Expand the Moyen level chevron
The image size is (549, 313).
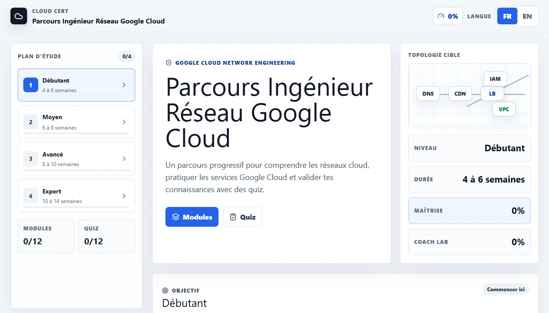point(124,122)
